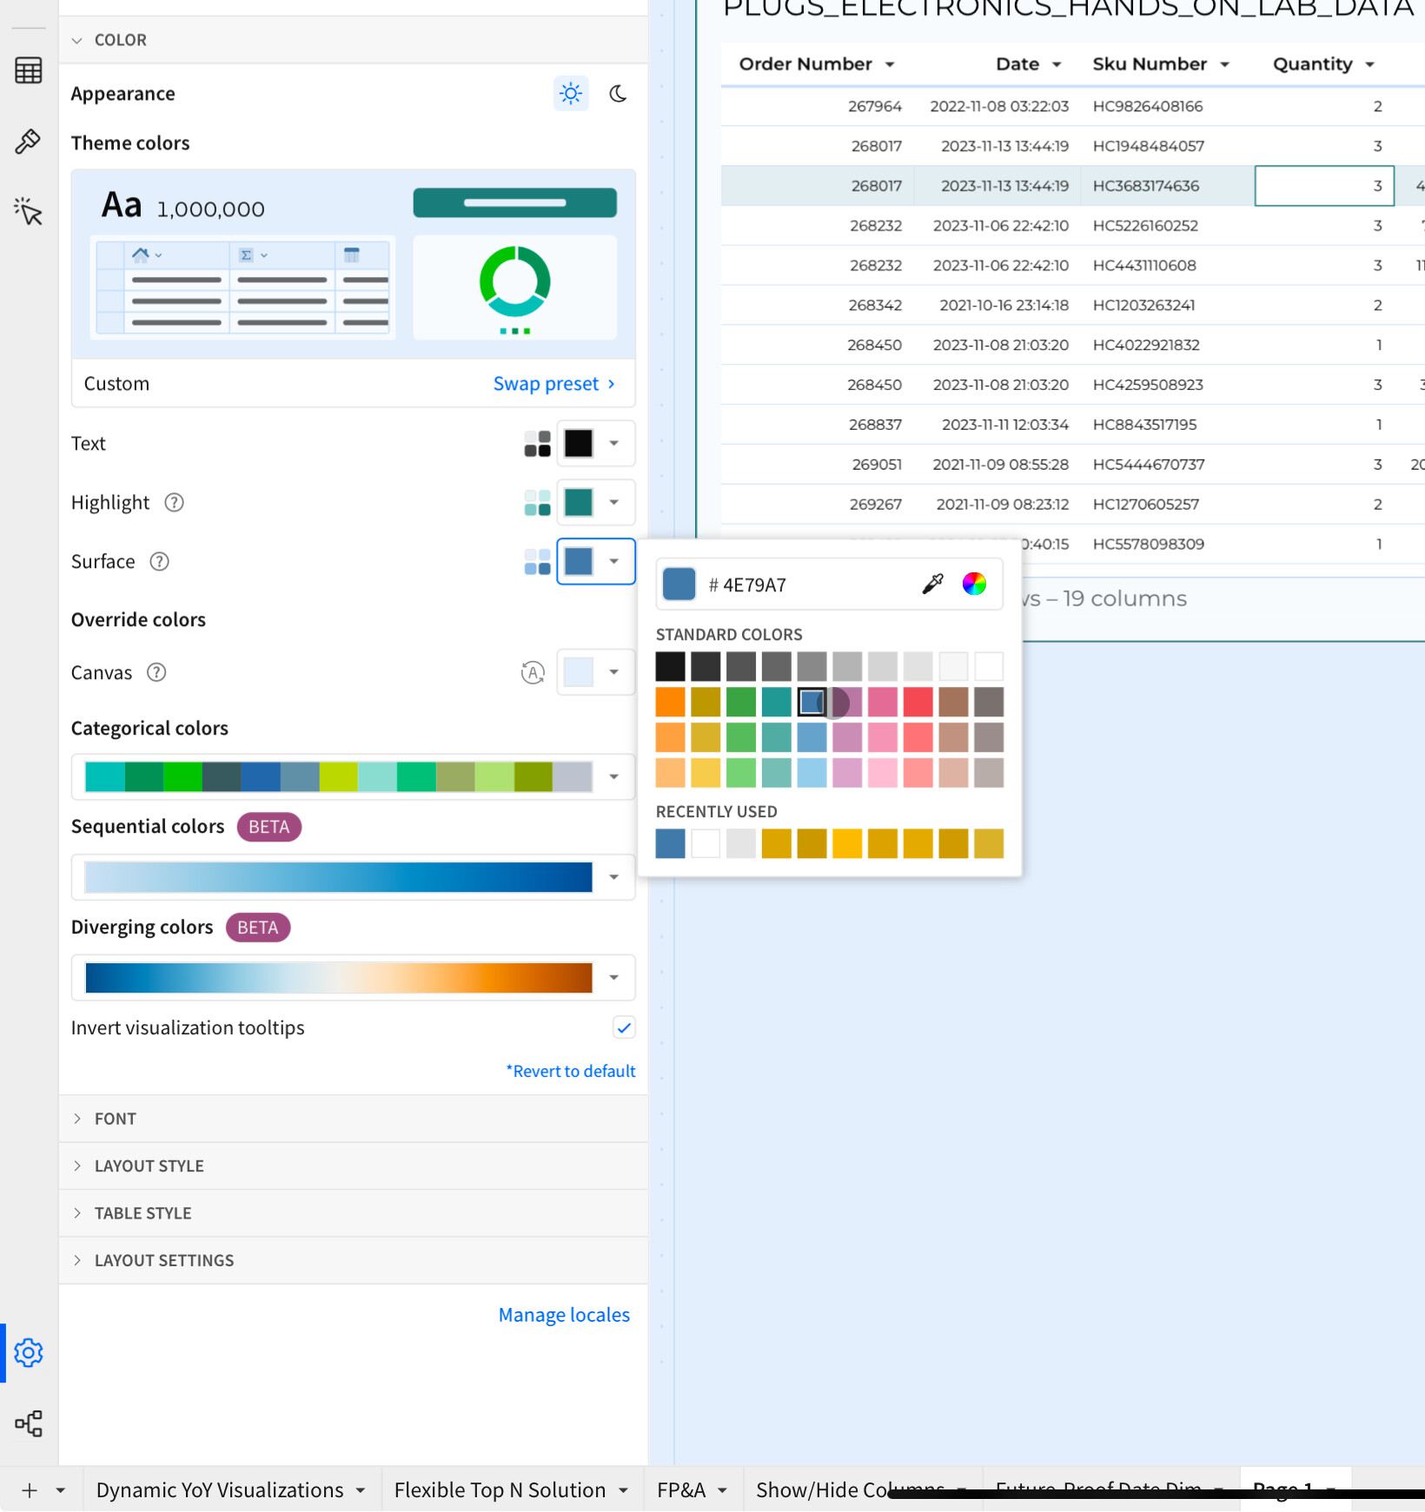Open the Dynamic YoY Visualizations tab
Image resolution: width=1425 pixels, height=1512 pixels.
tap(220, 1489)
